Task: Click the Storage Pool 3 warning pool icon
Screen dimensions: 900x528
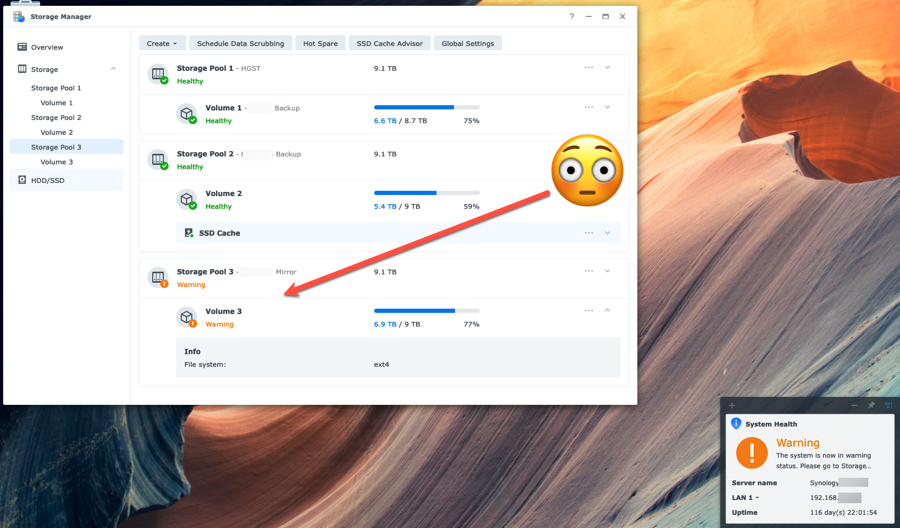Action: tap(158, 277)
